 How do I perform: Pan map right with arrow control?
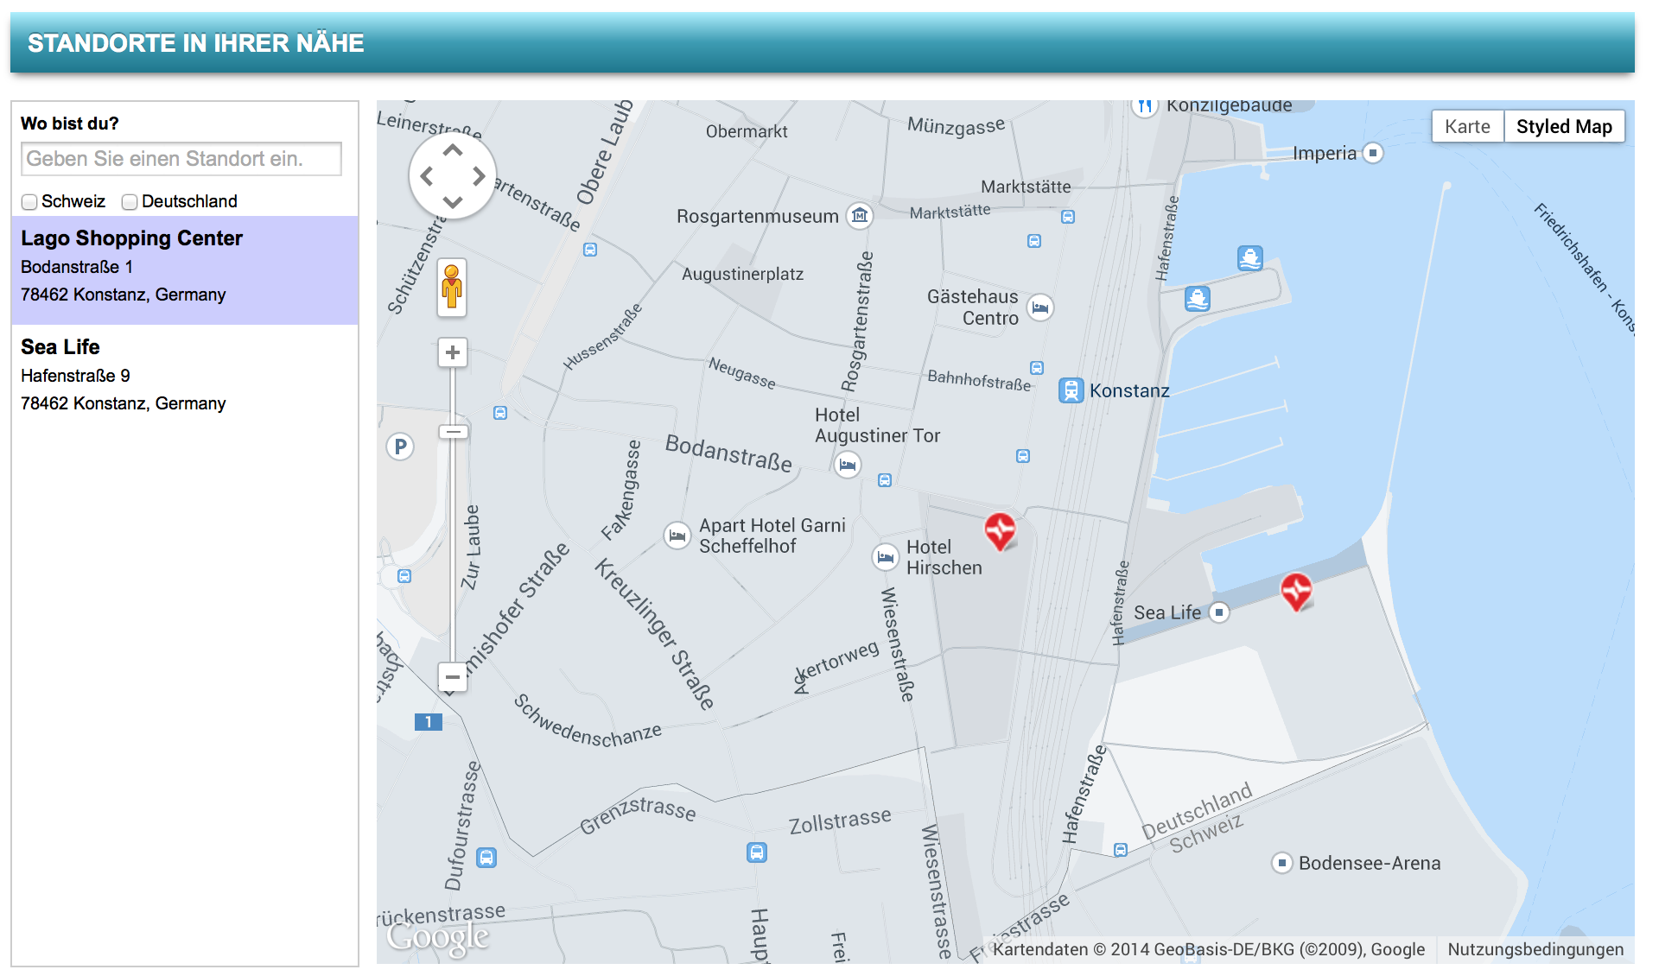(479, 176)
